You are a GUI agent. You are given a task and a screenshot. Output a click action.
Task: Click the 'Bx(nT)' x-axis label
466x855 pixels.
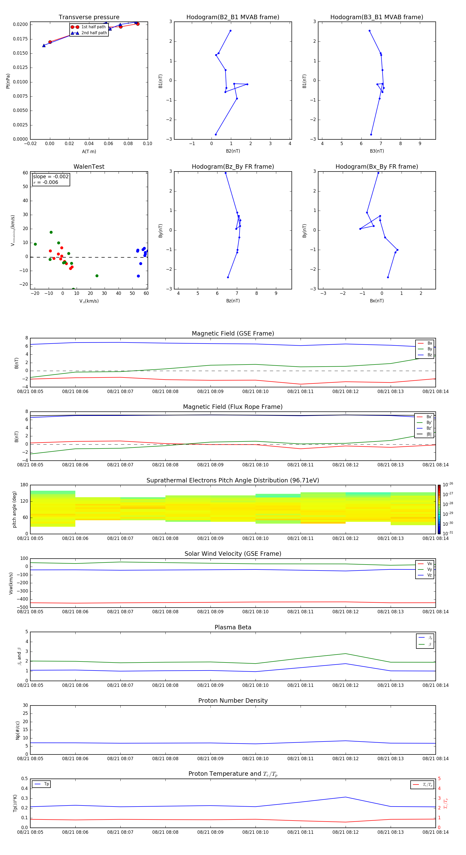click(377, 301)
